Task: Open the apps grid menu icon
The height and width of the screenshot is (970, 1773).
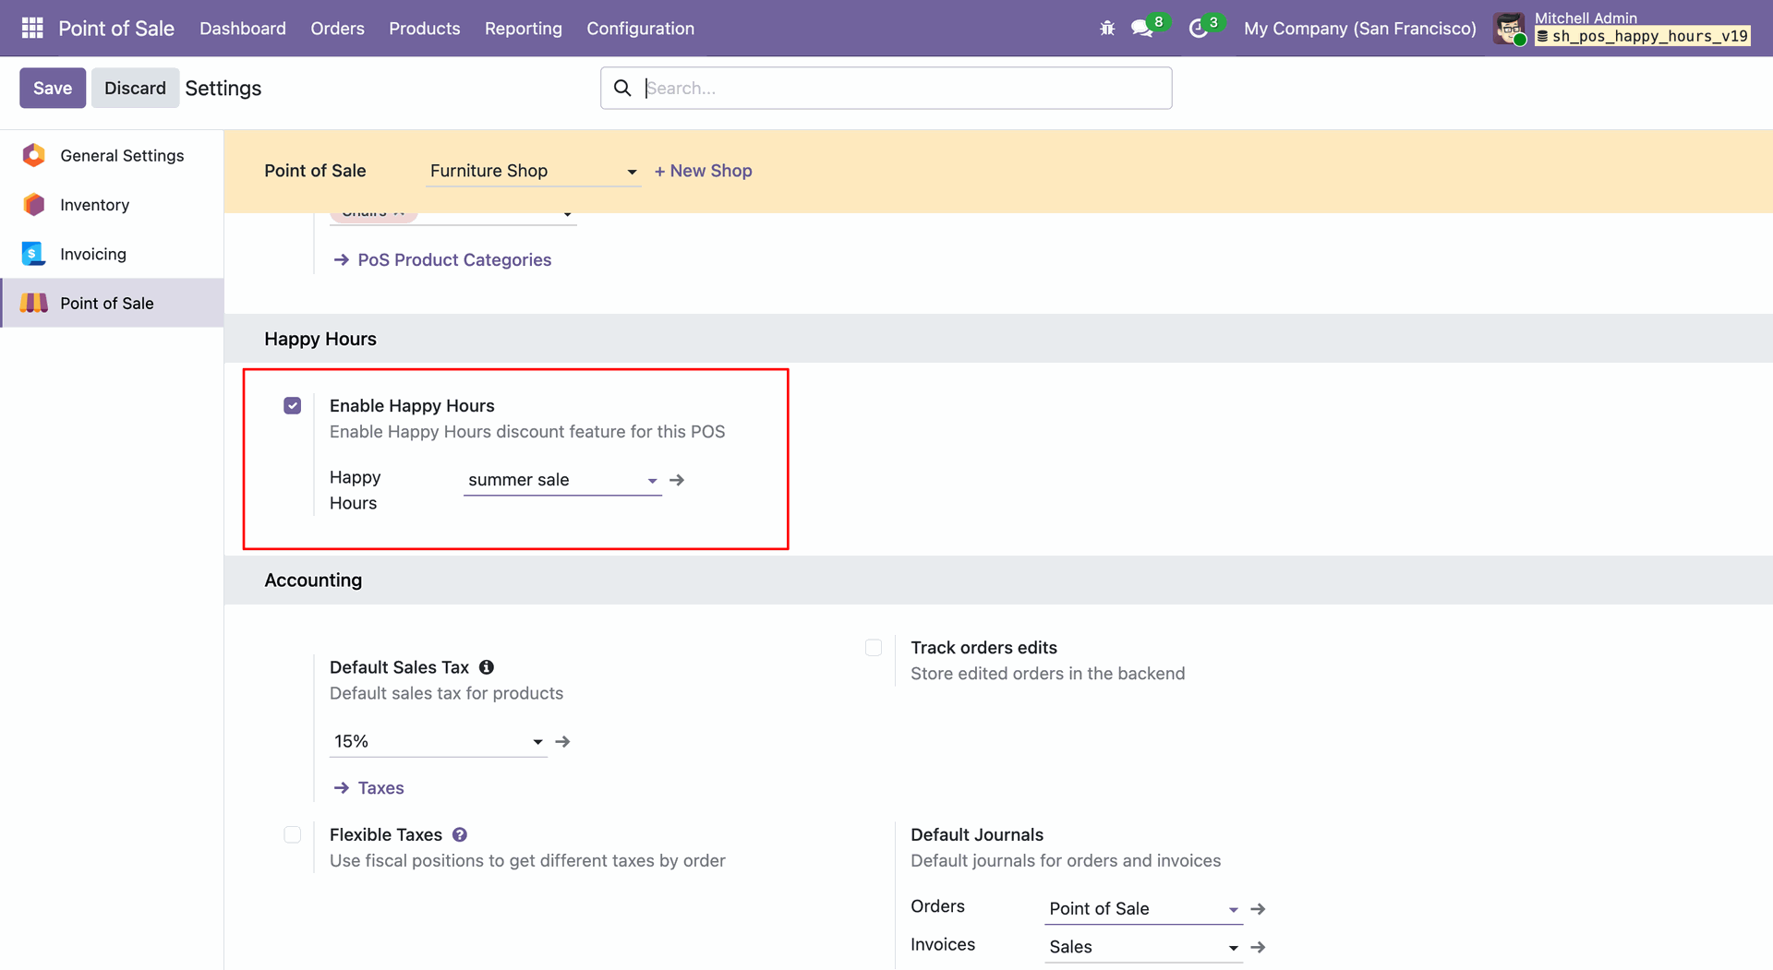Action: tap(32, 29)
